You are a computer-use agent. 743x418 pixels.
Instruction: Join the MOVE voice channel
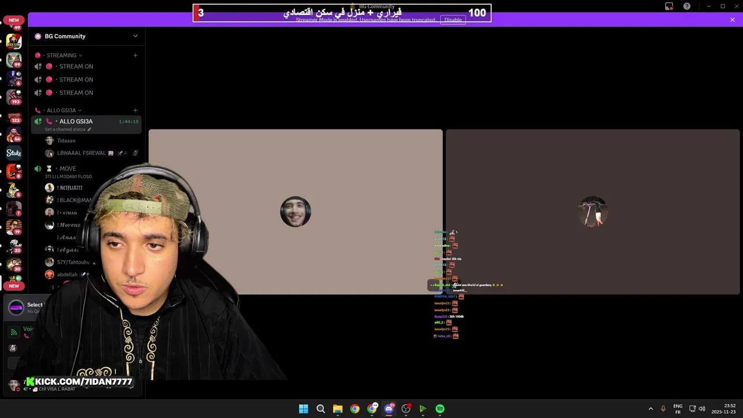pyautogui.click(x=67, y=168)
